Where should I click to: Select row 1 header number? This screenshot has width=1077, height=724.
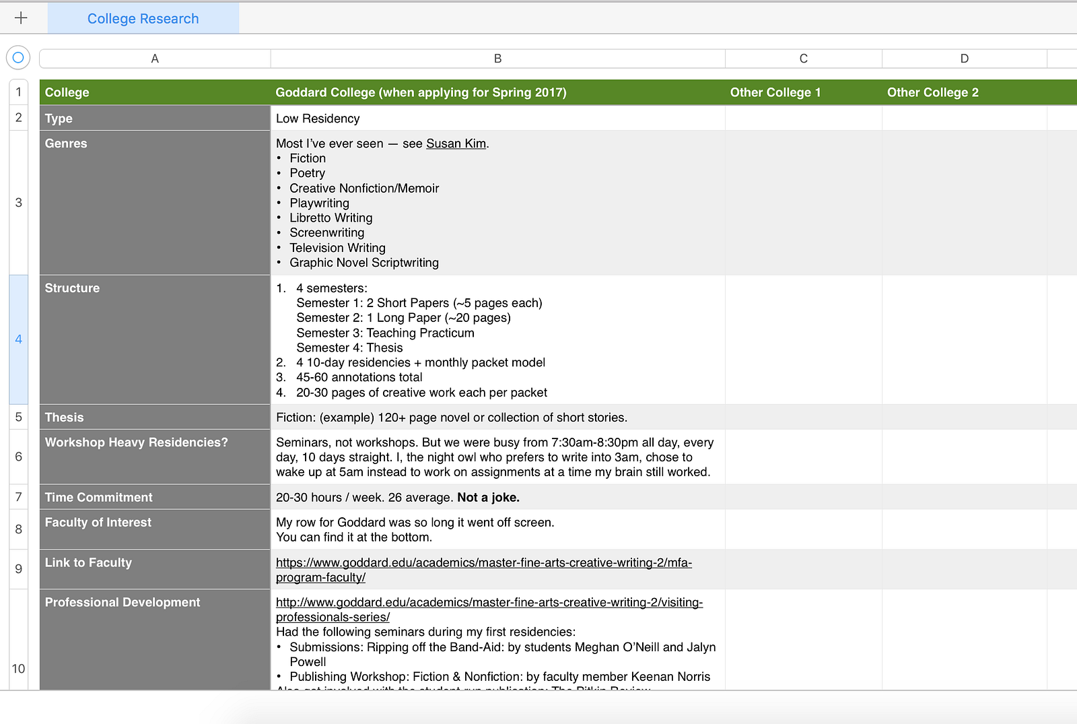(18, 92)
